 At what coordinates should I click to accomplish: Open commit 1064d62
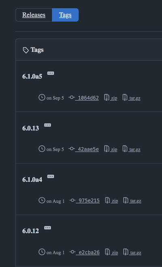coord(87,98)
